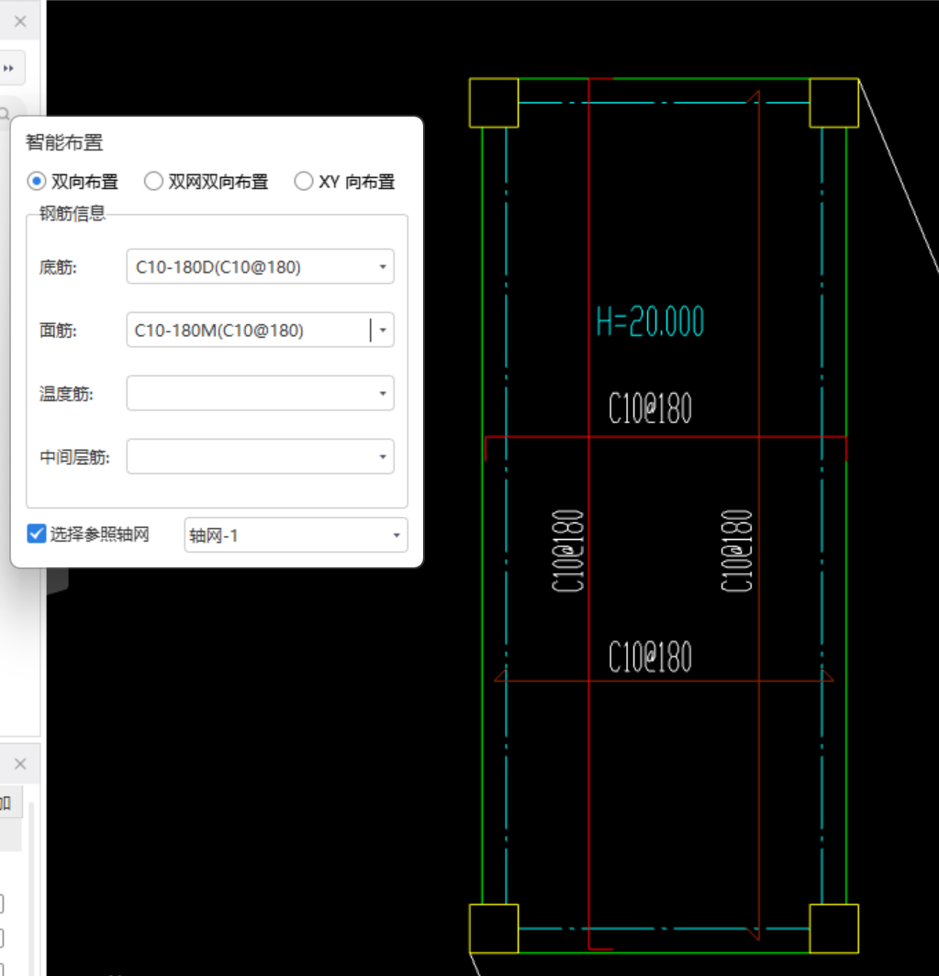Switch to XY 向布置 mode

click(x=303, y=181)
